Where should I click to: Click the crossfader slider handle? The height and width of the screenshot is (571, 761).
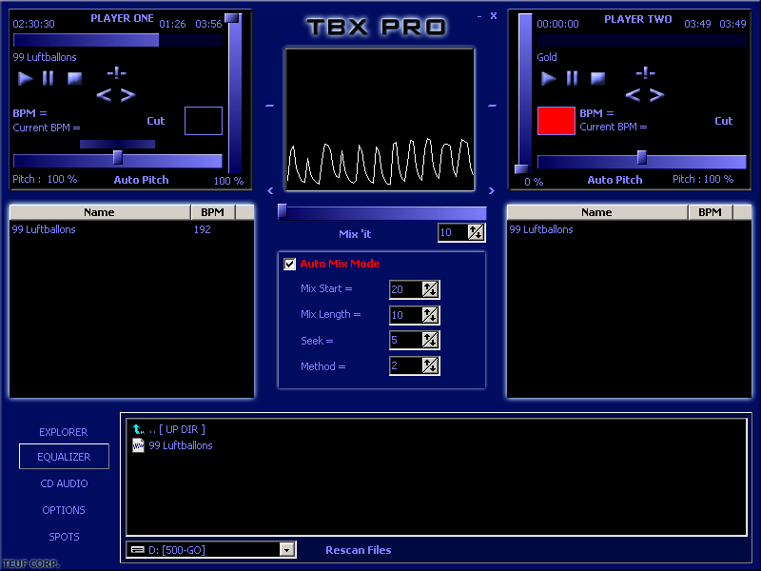[283, 211]
